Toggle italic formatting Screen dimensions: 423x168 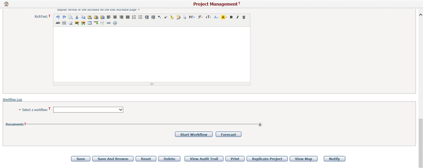pos(237,17)
